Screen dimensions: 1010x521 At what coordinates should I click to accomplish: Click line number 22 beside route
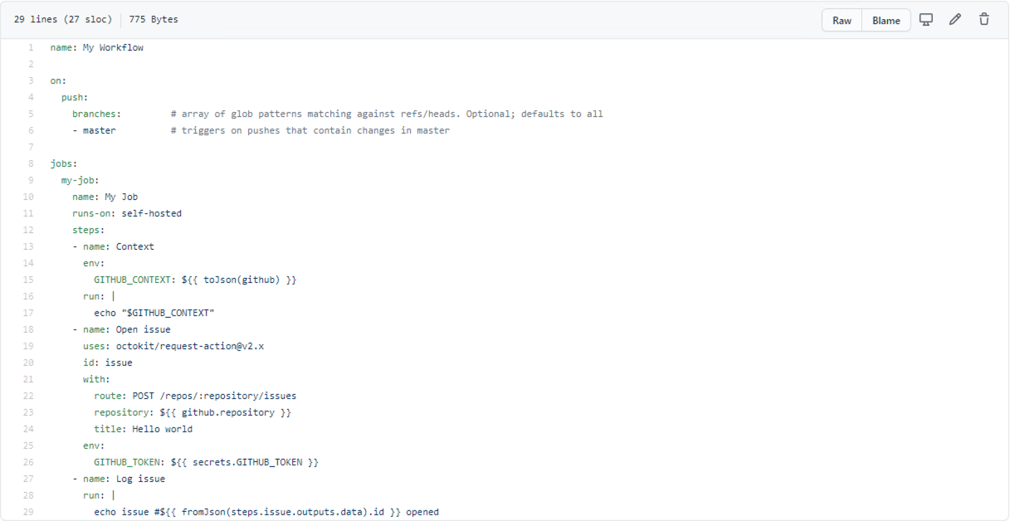click(28, 396)
